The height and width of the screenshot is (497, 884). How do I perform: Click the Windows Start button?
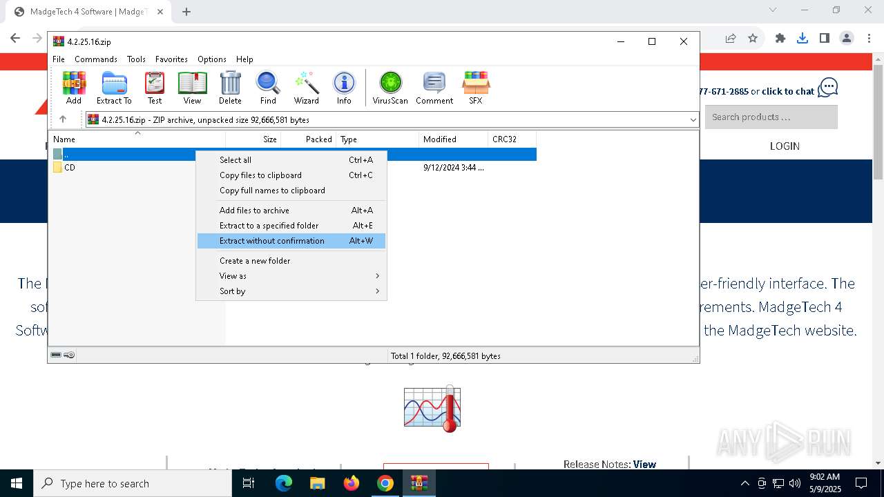[17, 483]
